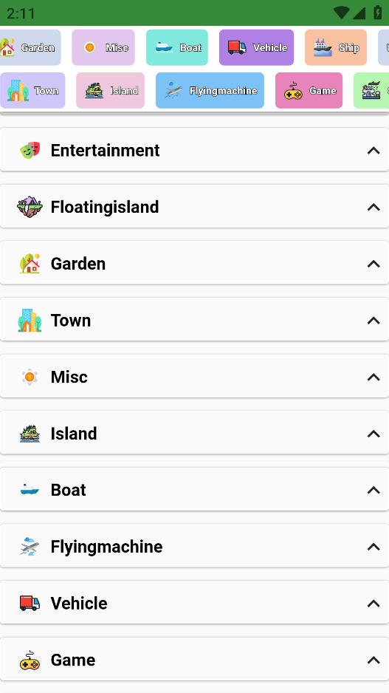The height and width of the screenshot is (693, 389).
Task: Choose the pink Game category chip
Action: [309, 90]
